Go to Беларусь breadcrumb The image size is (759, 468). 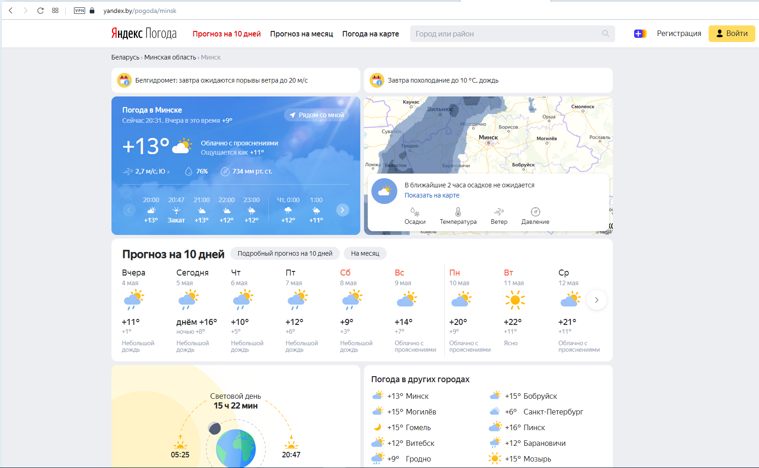click(125, 57)
